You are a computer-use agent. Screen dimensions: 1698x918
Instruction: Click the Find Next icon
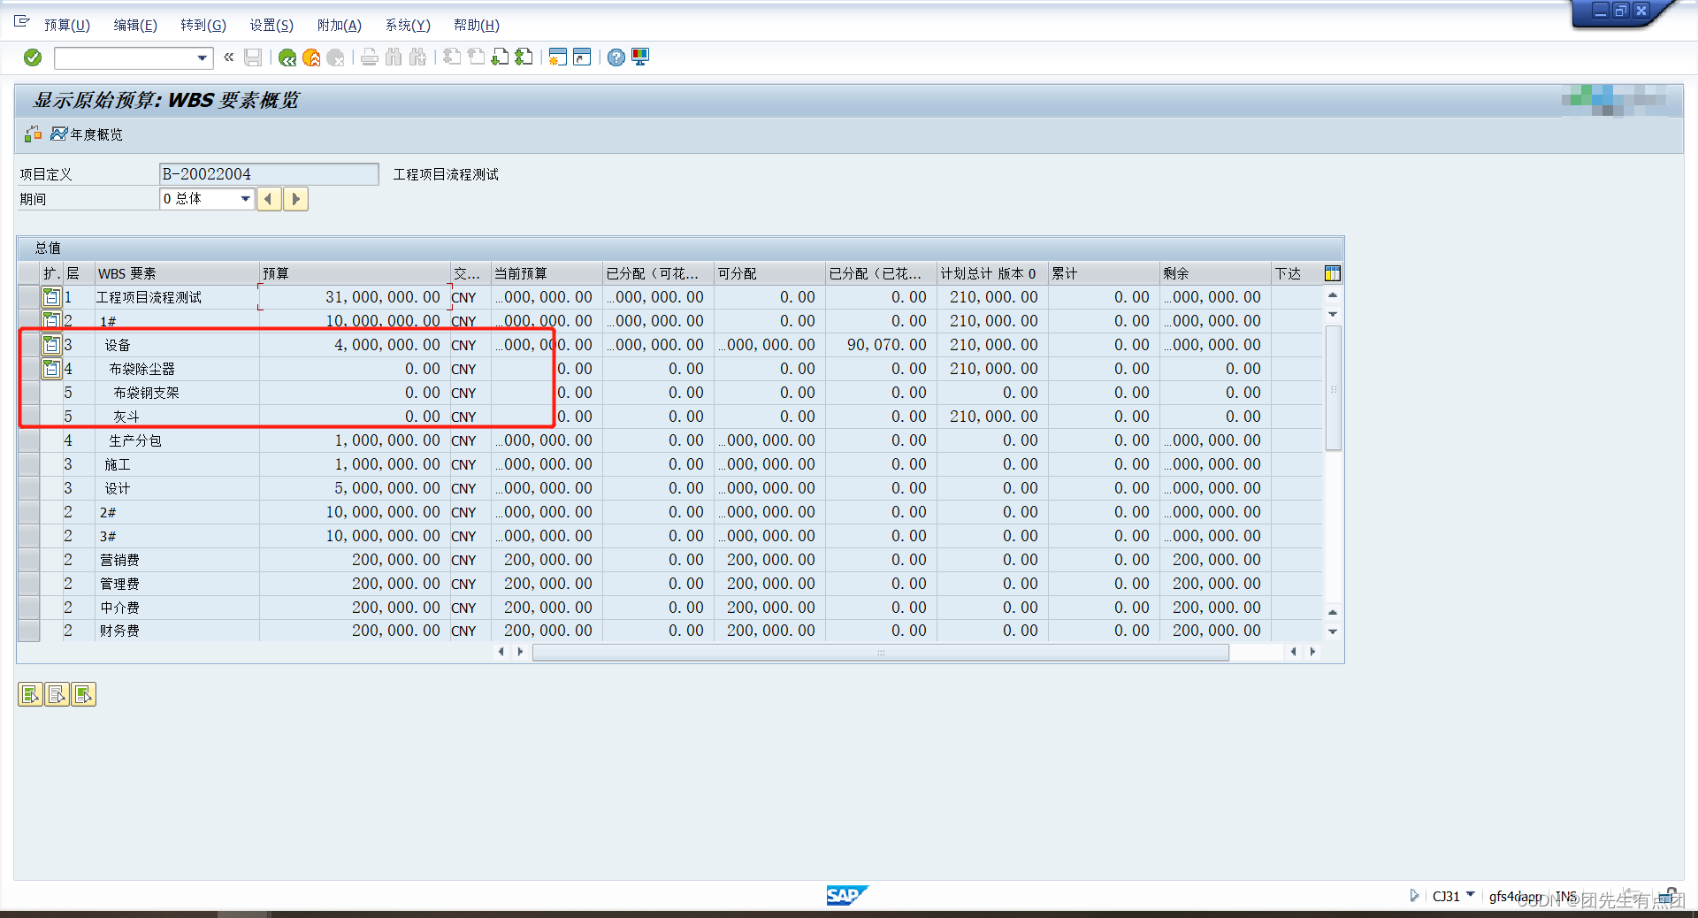417,57
